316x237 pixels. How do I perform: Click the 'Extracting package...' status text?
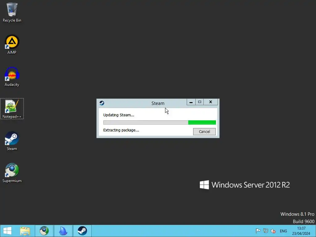[121, 130]
